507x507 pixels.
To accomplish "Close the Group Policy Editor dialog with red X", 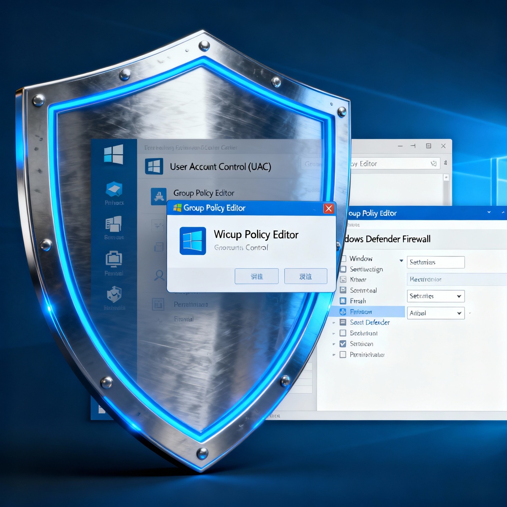I will pyautogui.click(x=329, y=208).
